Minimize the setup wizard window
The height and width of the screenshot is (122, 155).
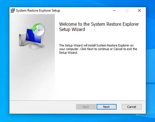click(x=114, y=11)
